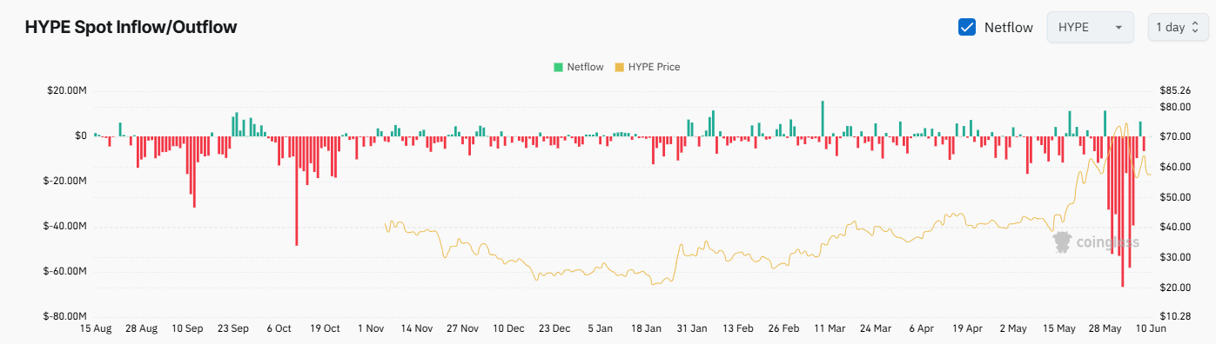Click the $40.00 price axis label
Viewport: 1216px width, 344px height.
pyautogui.click(x=1175, y=228)
